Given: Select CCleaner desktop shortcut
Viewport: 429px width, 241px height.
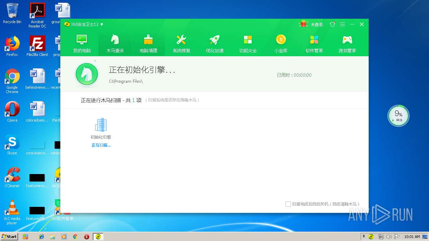Looking at the screenshot, I should (x=12, y=177).
